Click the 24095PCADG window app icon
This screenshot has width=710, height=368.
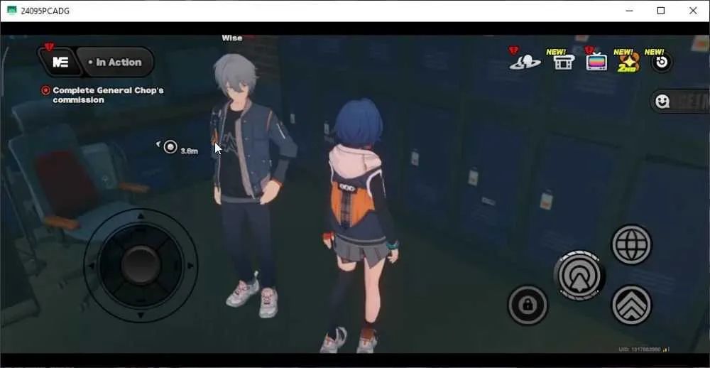12,11
